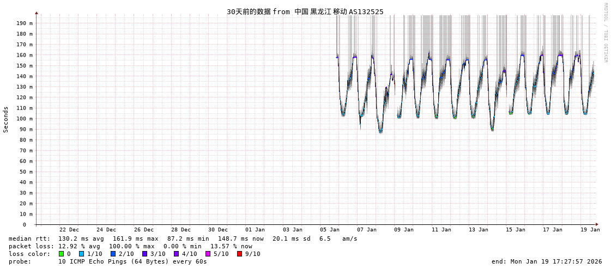Click the red 9/10 loss swatch
The height and width of the screenshot is (269, 611).
point(240,254)
